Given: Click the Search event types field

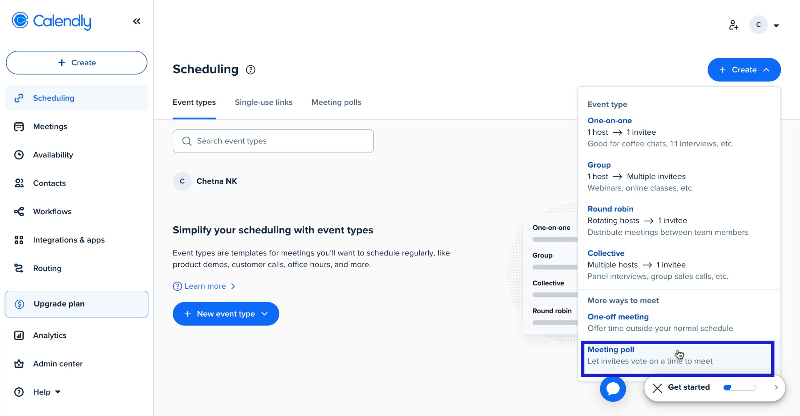Looking at the screenshot, I should point(273,141).
